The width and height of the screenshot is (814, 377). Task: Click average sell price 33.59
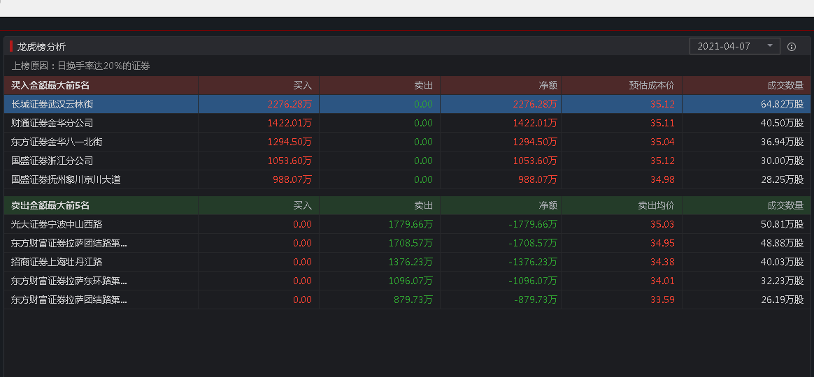tap(662, 300)
